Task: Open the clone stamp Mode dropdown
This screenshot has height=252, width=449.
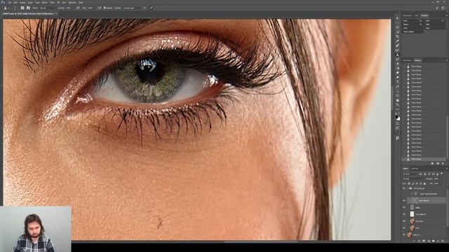Action: [x=48, y=8]
